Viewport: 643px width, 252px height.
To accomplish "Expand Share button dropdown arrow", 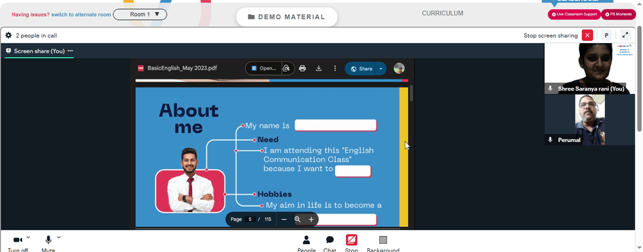I will click(x=381, y=68).
